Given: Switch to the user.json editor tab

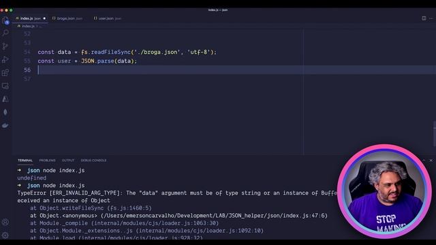Looking at the screenshot, I should click(x=108, y=18).
